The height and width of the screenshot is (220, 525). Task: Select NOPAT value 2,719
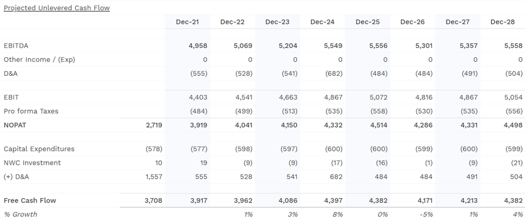pos(153,125)
